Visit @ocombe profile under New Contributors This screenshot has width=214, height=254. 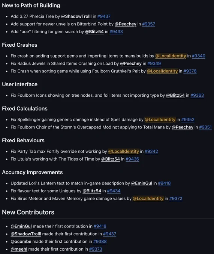[21, 242]
